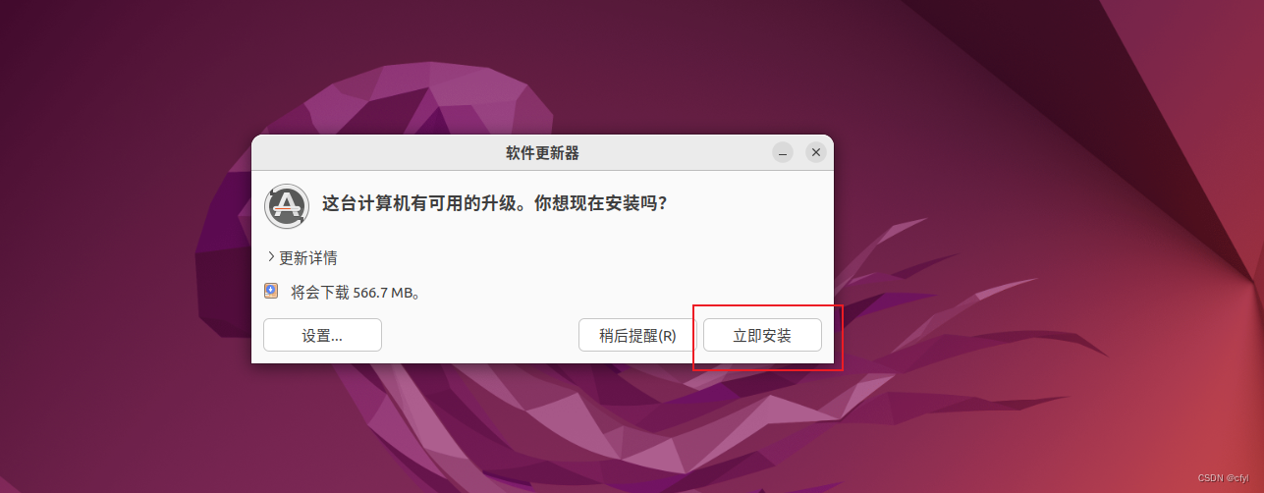The width and height of the screenshot is (1264, 493).
Task: Close the 软件更新器 dialog
Action: tap(815, 153)
